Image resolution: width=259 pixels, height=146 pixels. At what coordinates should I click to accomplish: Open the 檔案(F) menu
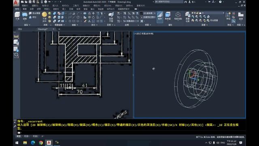tap(25, 6)
